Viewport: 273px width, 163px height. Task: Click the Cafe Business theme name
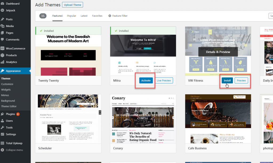[197, 148]
